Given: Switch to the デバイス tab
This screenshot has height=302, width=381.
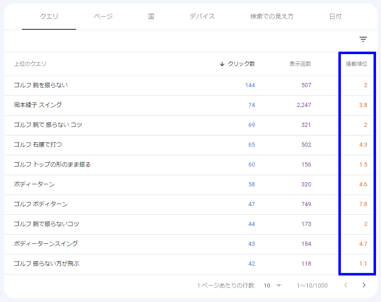Looking at the screenshot, I should point(202,17).
